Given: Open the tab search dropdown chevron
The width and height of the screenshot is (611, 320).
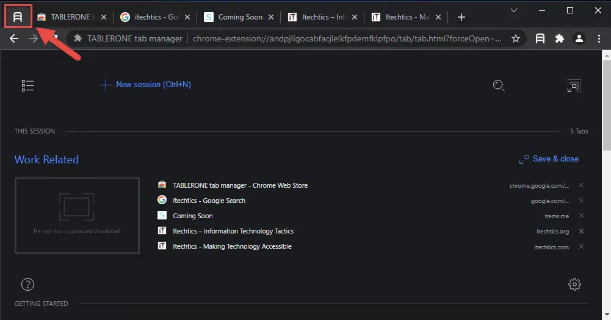Looking at the screenshot, I should pos(514,10).
